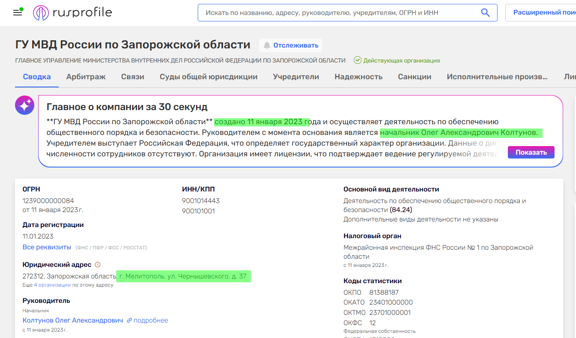Click the Все реквизиты link

coord(47,247)
